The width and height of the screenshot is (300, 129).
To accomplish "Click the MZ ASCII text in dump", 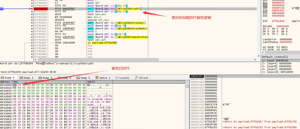I will point(89,85).
